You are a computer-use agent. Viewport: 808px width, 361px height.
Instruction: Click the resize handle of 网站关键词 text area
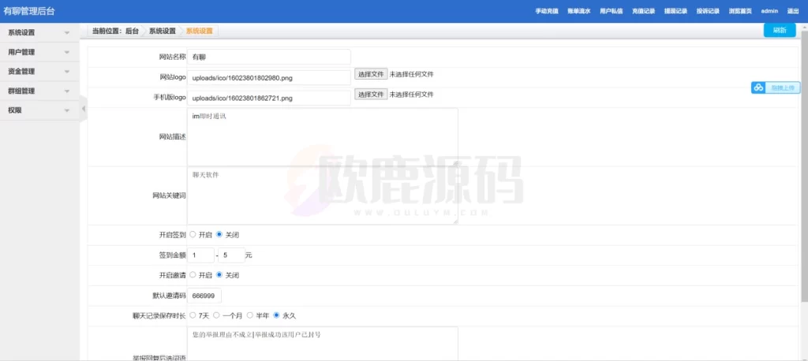pos(455,221)
